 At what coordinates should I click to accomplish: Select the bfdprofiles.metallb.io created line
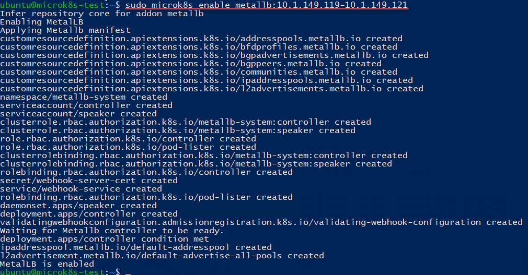(x=199, y=47)
